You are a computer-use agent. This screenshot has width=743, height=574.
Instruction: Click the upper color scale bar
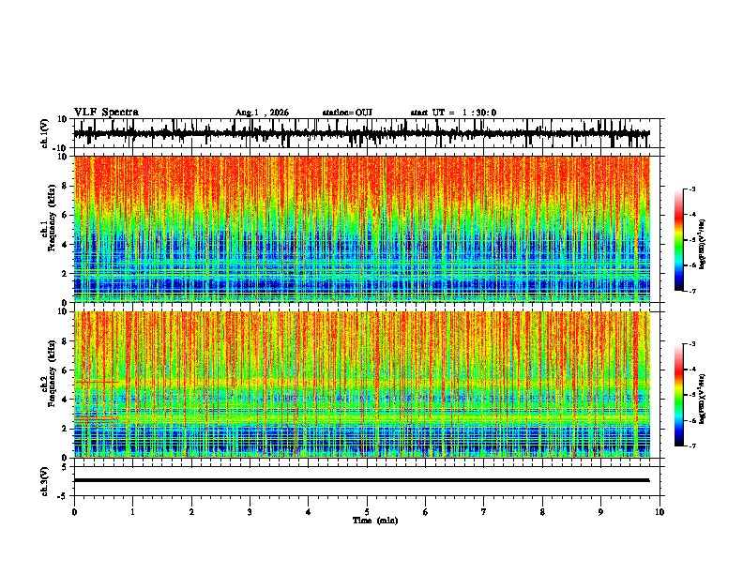pyautogui.click(x=679, y=240)
